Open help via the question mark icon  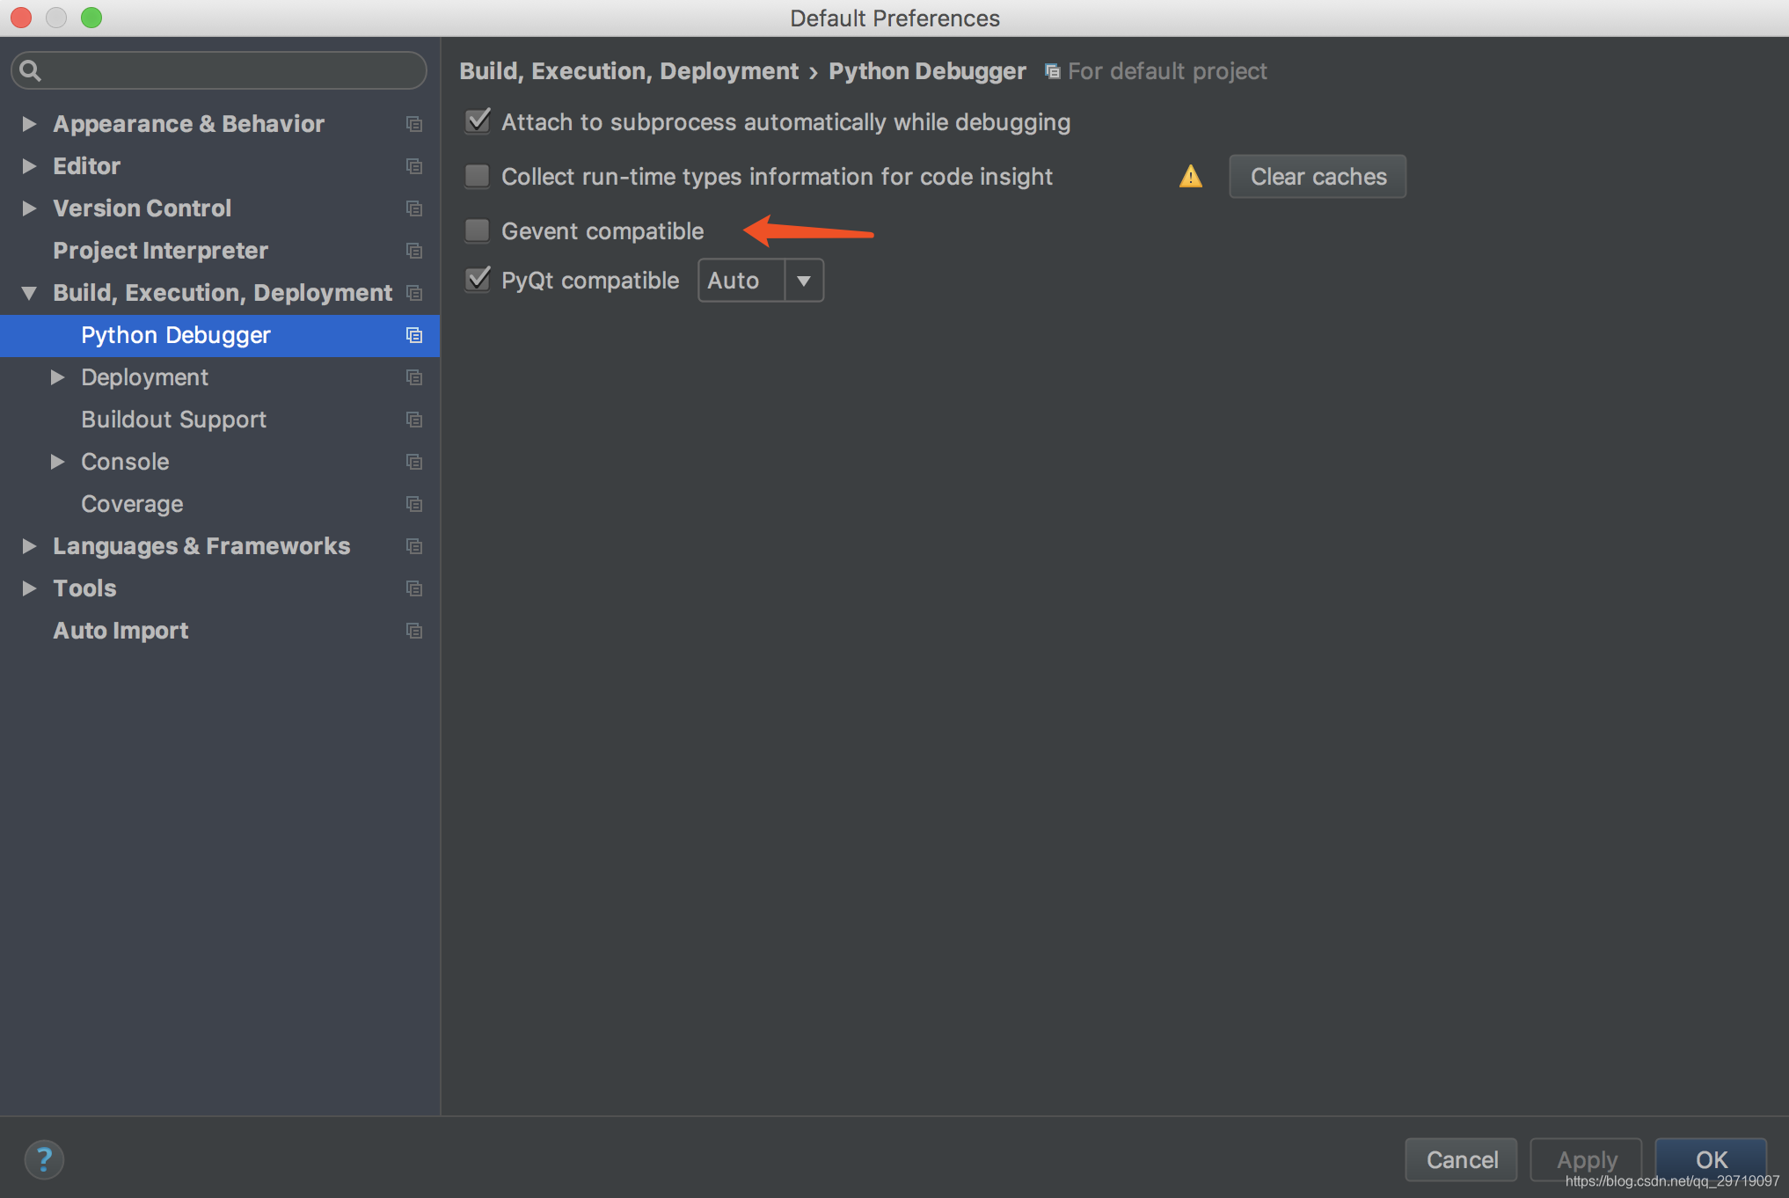click(x=44, y=1159)
